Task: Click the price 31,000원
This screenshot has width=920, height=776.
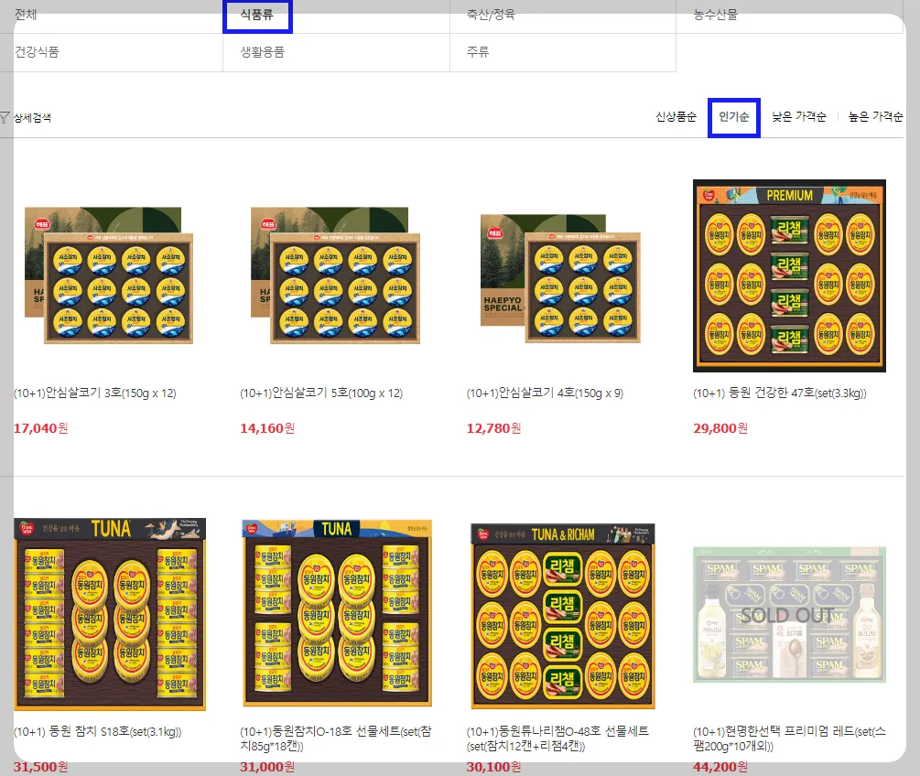Action: tap(267, 767)
